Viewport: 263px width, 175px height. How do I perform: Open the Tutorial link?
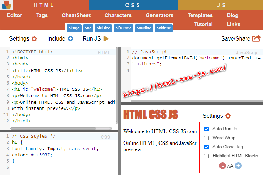[x=203, y=24]
